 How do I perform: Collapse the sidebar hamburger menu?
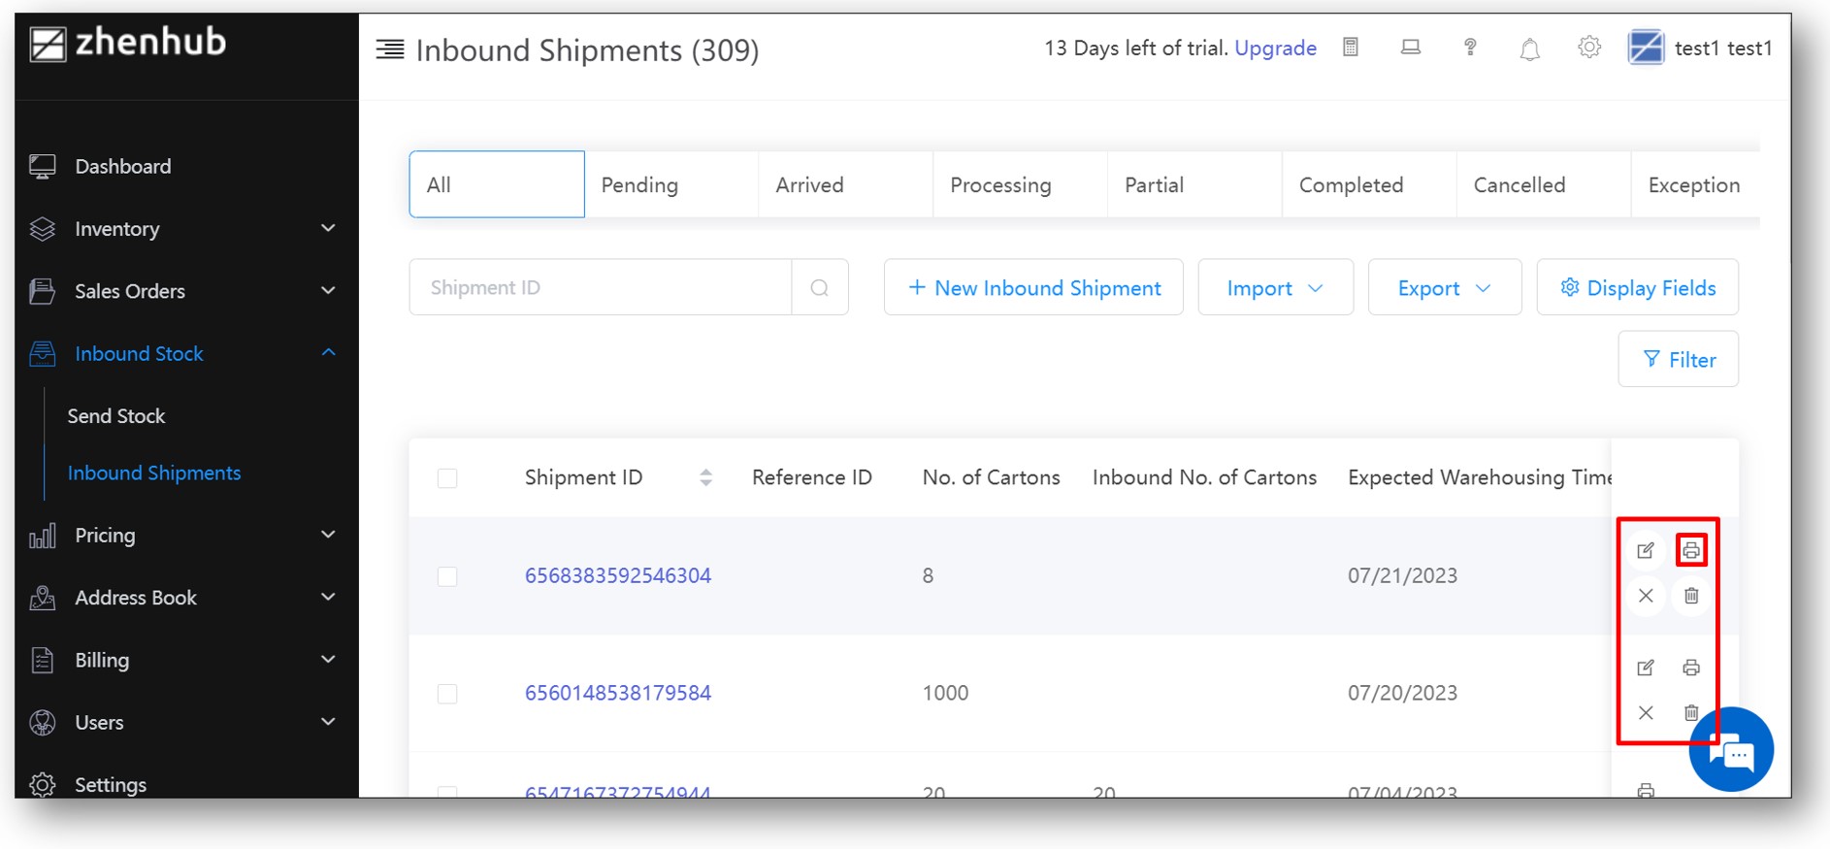point(390,49)
